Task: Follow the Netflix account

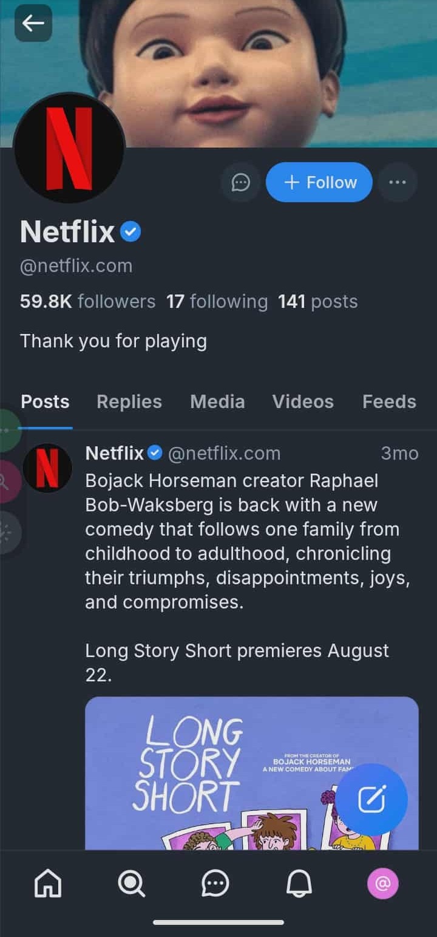Action: click(x=319, y=182)
